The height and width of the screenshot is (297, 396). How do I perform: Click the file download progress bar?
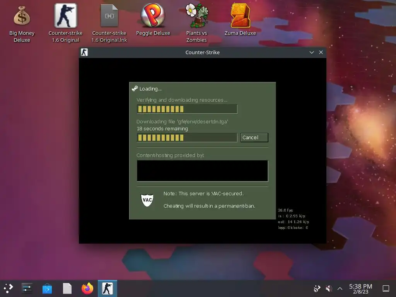coord(187,138)
